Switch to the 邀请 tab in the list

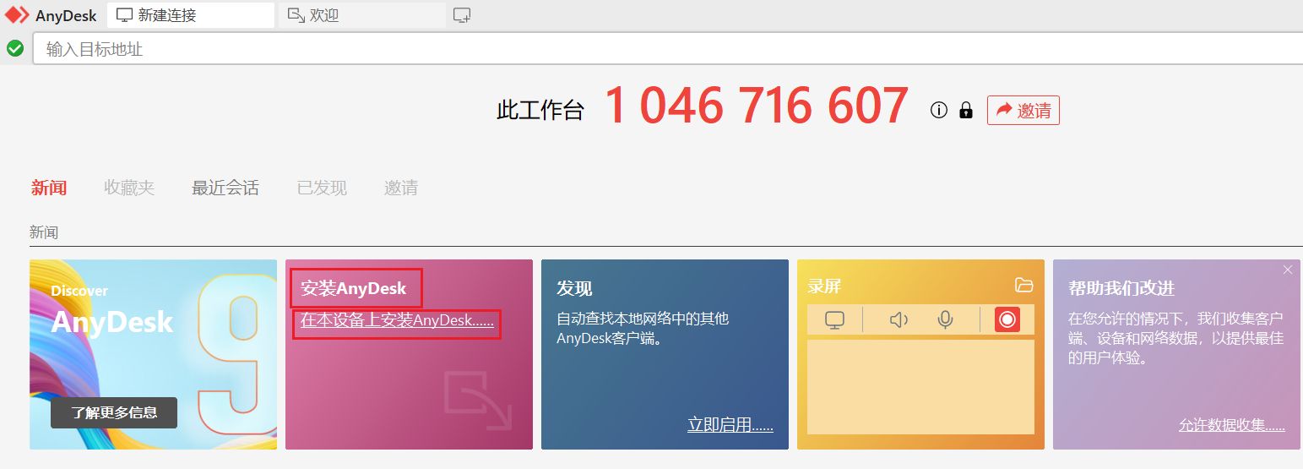401,188
